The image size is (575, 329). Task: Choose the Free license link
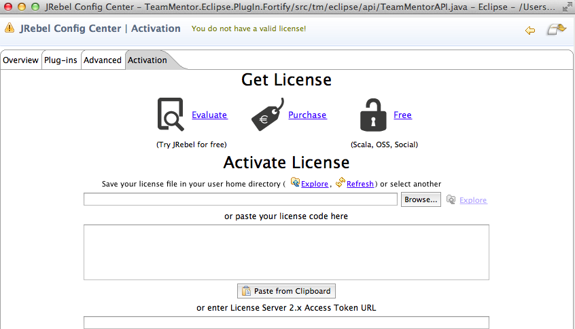[x=402, y=115]
